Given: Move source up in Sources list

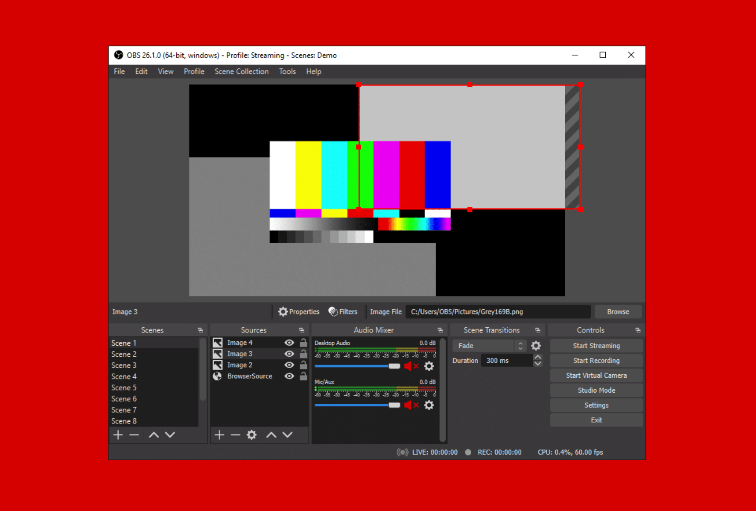Looking at the screenshot, I should pos(271,435).
